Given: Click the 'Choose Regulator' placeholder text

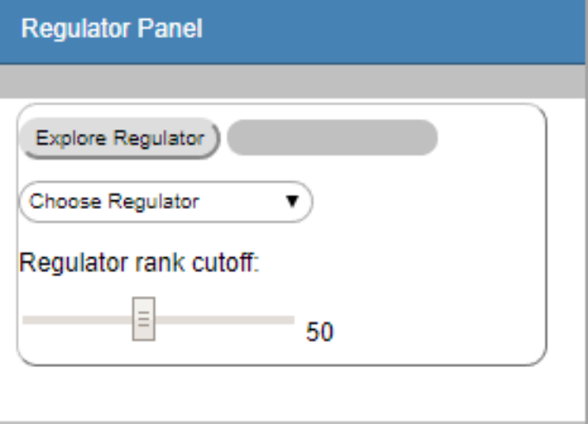Looking at the screenshot, I should coord(115,202).
